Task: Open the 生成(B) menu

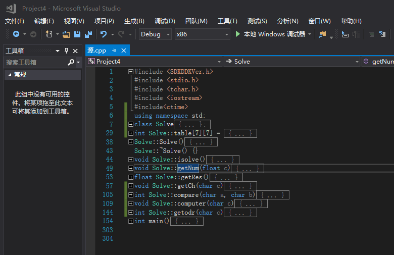Action: [x=134, y=21]
